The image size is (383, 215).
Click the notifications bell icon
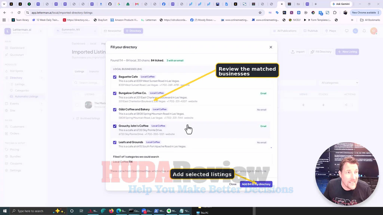(x=364, y=31)
